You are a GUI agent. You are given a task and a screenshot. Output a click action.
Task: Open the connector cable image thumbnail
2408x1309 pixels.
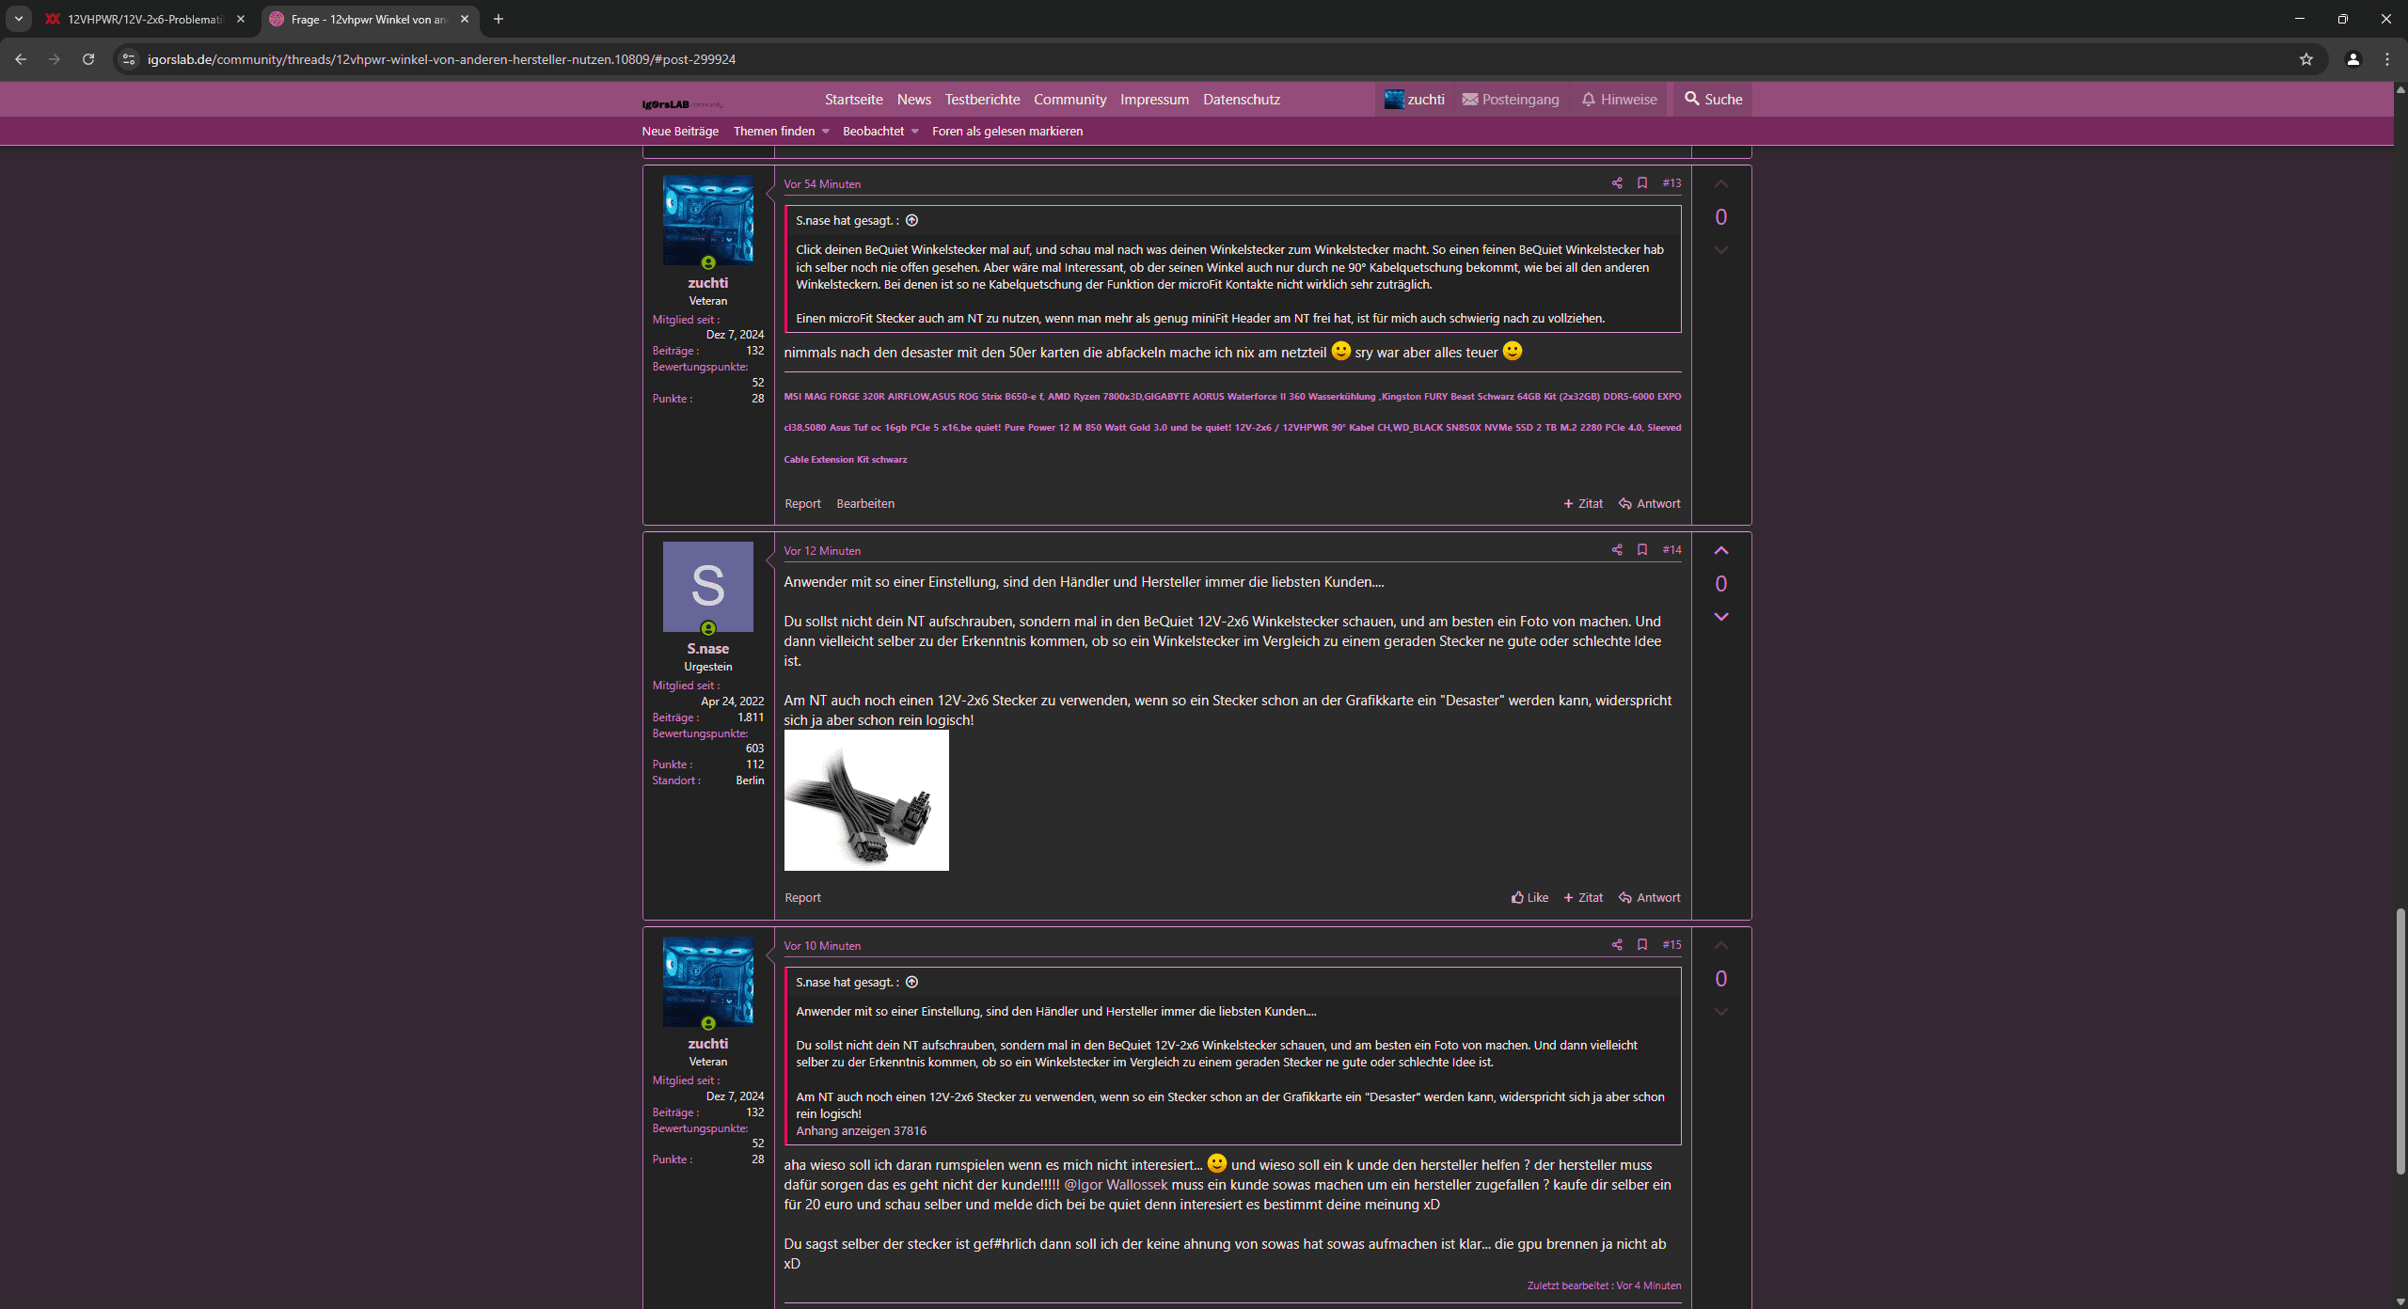866,801
